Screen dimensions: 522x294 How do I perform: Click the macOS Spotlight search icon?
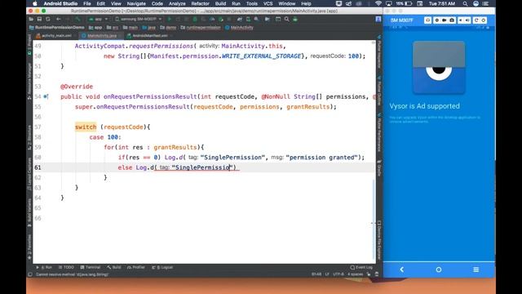(465, 3)
